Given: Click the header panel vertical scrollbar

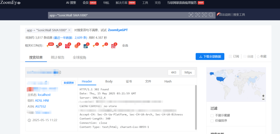Looking at the screenshot, I should pyautogui.click(x=196, y=107).
